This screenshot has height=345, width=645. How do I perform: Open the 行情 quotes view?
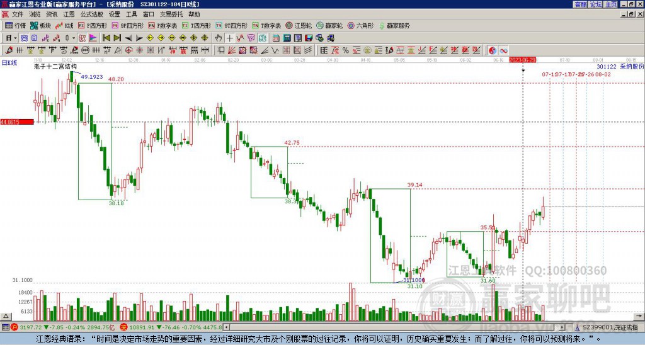[x=15, y=25]
